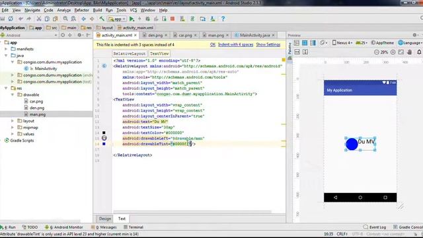Click the Copy icon in toolbar
This screenshot has width=423, height=238.
pos(47,19)
